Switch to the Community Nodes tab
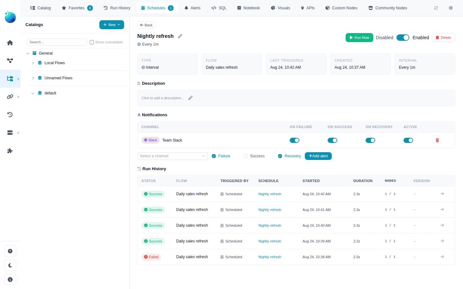Viewport: 463px width, 289px height. [x=388, y=8]
